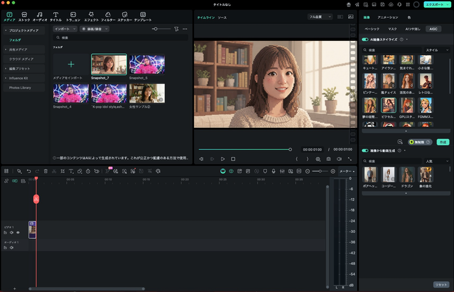The image size is (454, 292).
Task: Click the filter icon in media panel
Action: (x=176, y=29)
